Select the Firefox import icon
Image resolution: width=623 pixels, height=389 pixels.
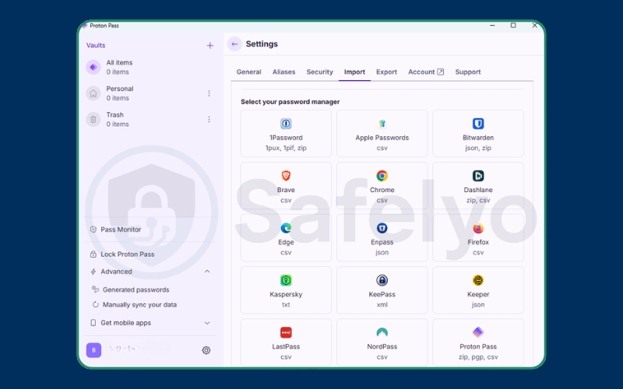(x=478, y=228)
